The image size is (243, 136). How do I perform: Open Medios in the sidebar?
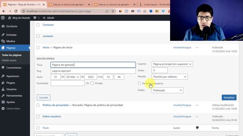[11, 41]
